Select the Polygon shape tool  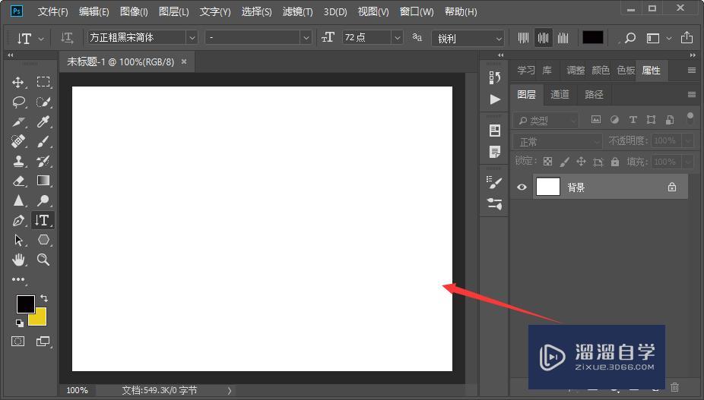point(43,240)
